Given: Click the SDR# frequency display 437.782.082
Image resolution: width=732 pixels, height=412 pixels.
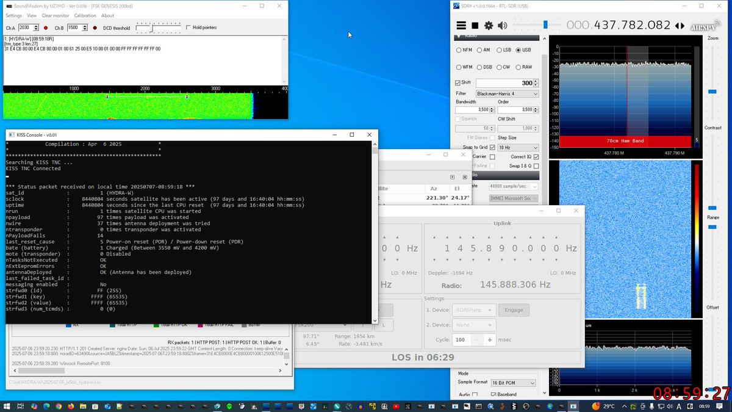Looking at the screenshot, I should 619,25.
